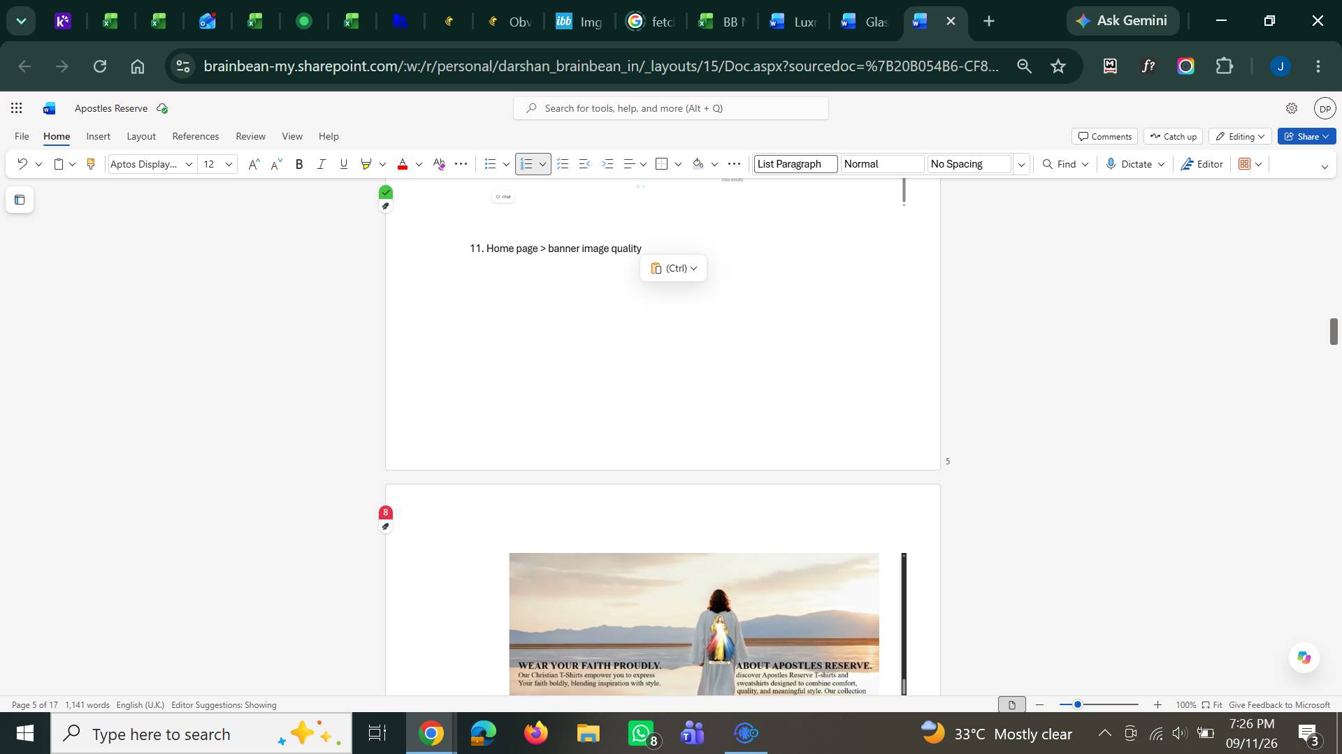Open the Insert ribbon tab

click(x=99, y=136)
